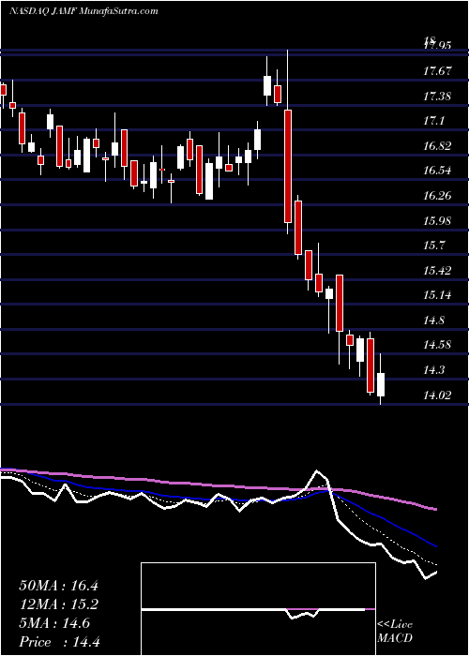Click the MACD histogram inset panel

coord(258,609)
